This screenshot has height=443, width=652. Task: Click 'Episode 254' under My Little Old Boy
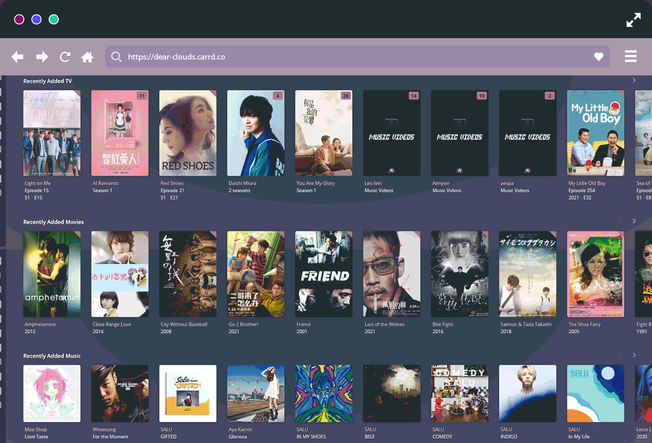click(582, 190)
